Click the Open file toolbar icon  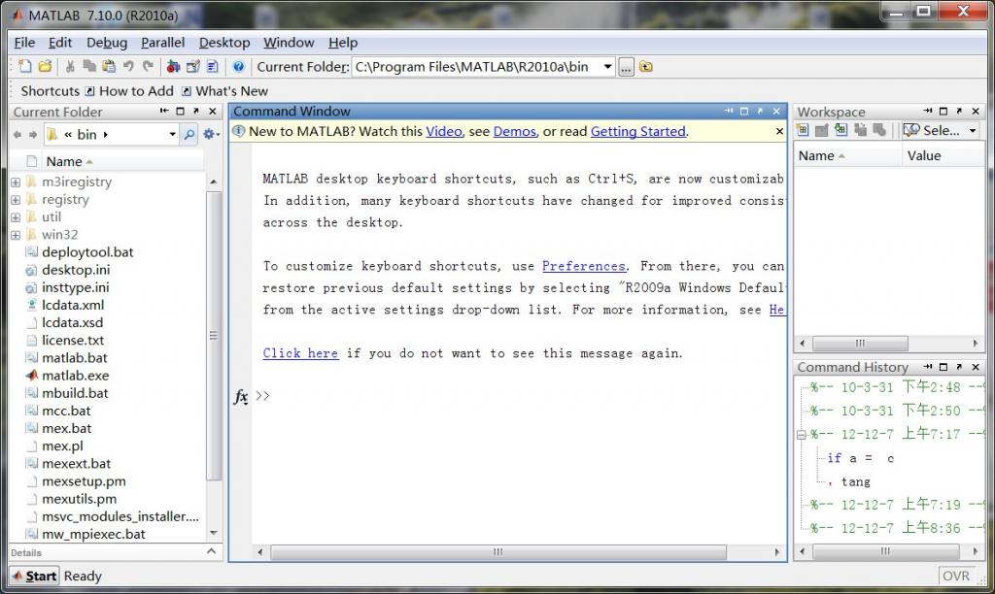(45, 67)
